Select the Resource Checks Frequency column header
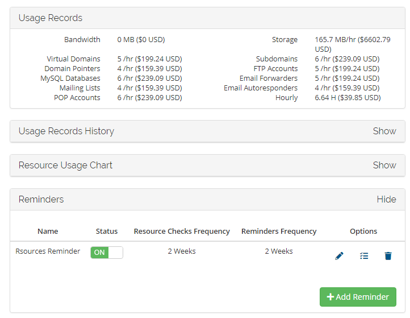 pyautogui.click(x=182, y=232)
